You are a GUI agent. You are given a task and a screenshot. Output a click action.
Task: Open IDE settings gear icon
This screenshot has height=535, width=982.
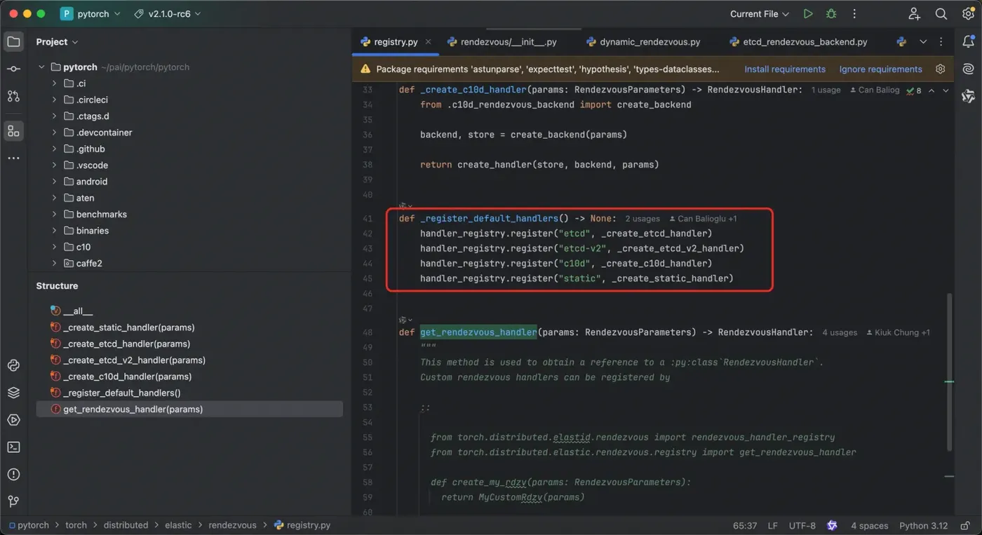(968, 14)
